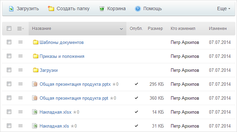Open the Загрузки folder link
Image resolution: width=237 pixels, height=132 pixels.
(x=49, y=70)
